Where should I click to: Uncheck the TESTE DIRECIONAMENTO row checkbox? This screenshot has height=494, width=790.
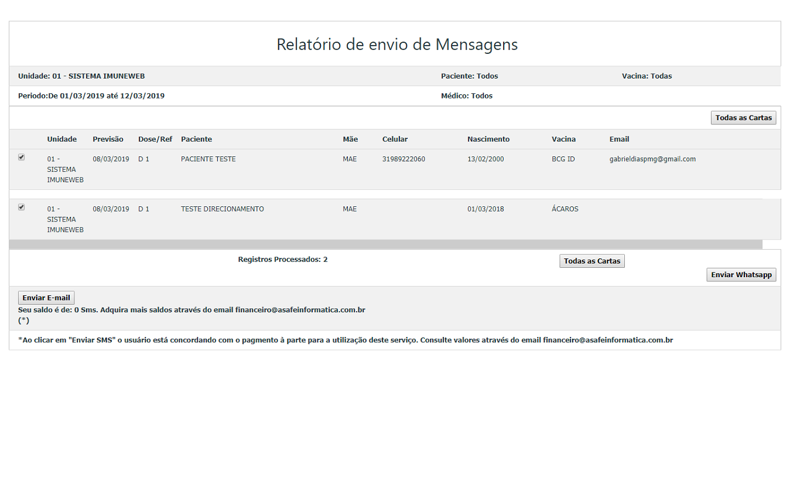click(x=22, y=207)
